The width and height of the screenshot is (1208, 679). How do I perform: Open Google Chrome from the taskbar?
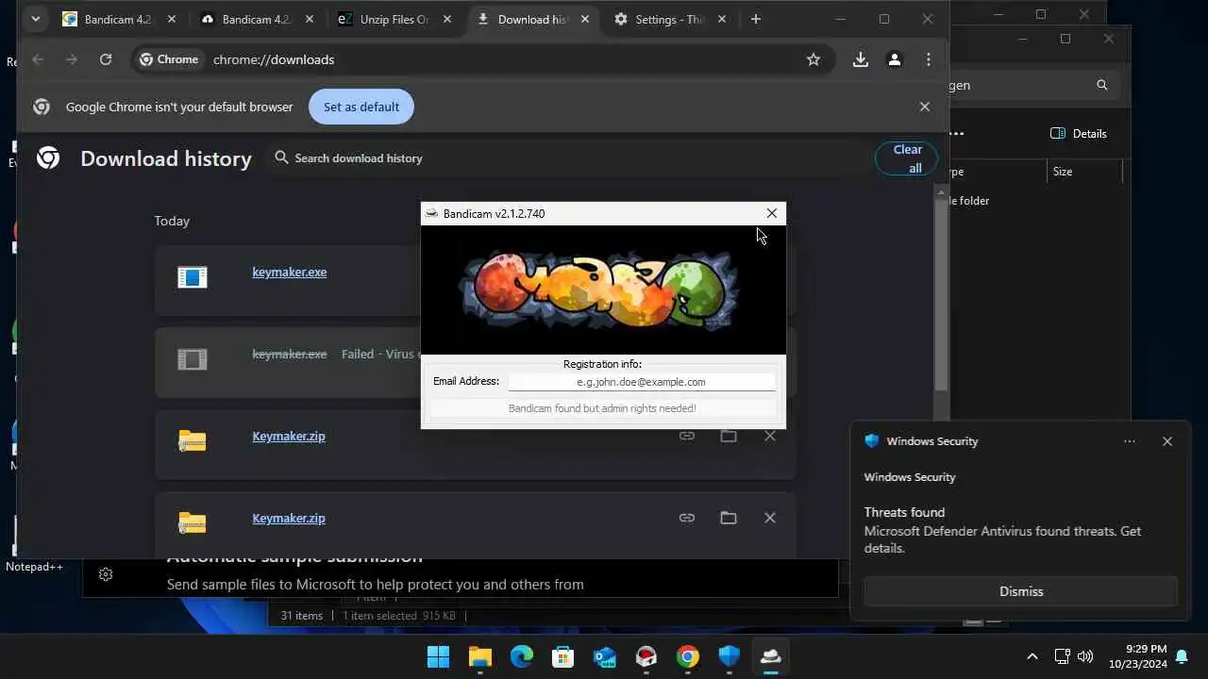click(x=688, y=657)
